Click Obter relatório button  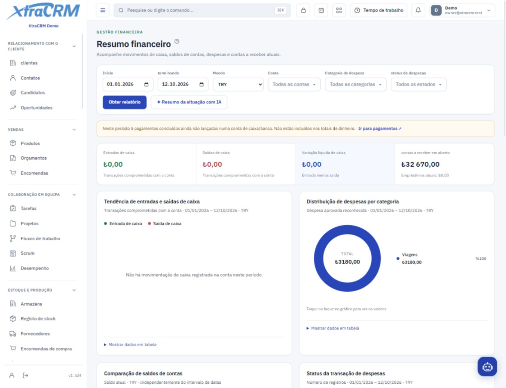click(125, 102)
